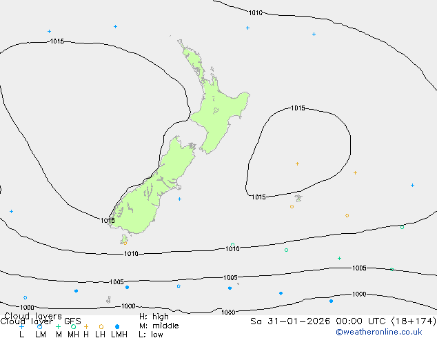Click the 1015 label atop the closed eastern isobar
The height and width of the screenshot is (338, 437).
tap(298, 108)
